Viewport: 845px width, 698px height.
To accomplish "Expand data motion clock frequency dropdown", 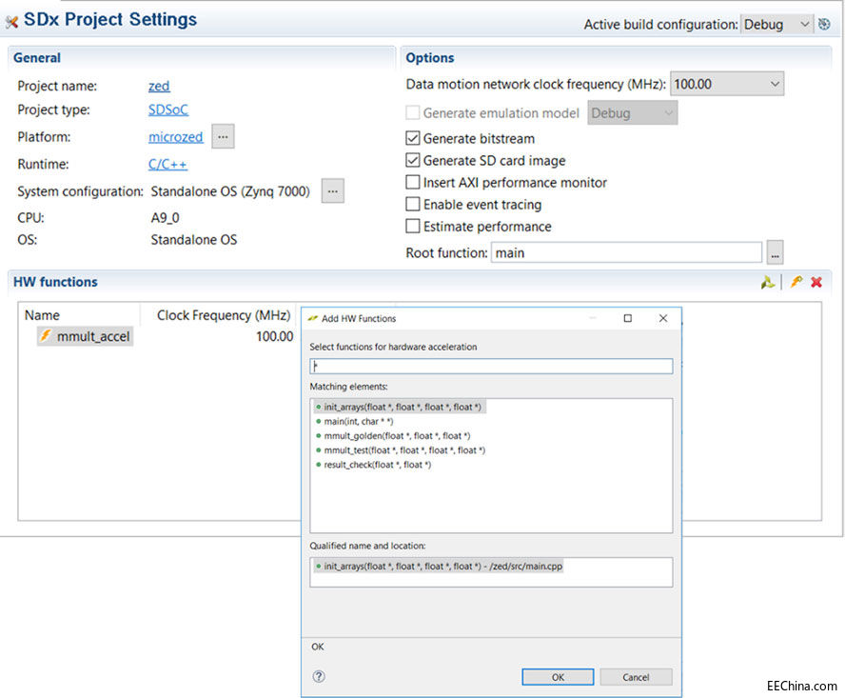I will 727,85.
